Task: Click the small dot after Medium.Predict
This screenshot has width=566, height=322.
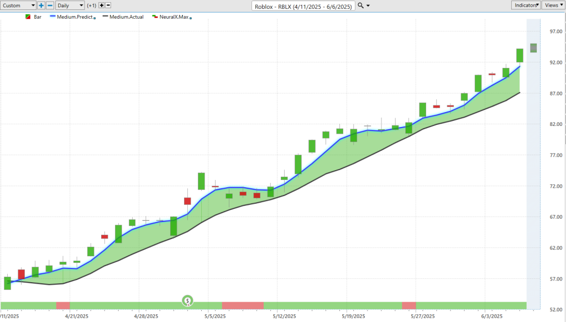Action: pos(95,18)
